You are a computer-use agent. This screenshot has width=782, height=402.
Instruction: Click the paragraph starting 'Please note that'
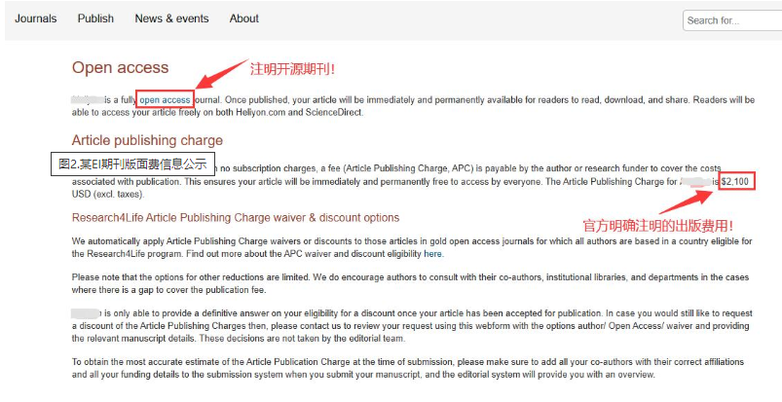click(410, 283)
